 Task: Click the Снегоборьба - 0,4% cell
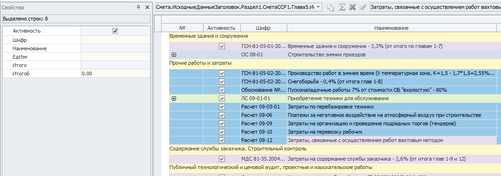pos(392,81)
